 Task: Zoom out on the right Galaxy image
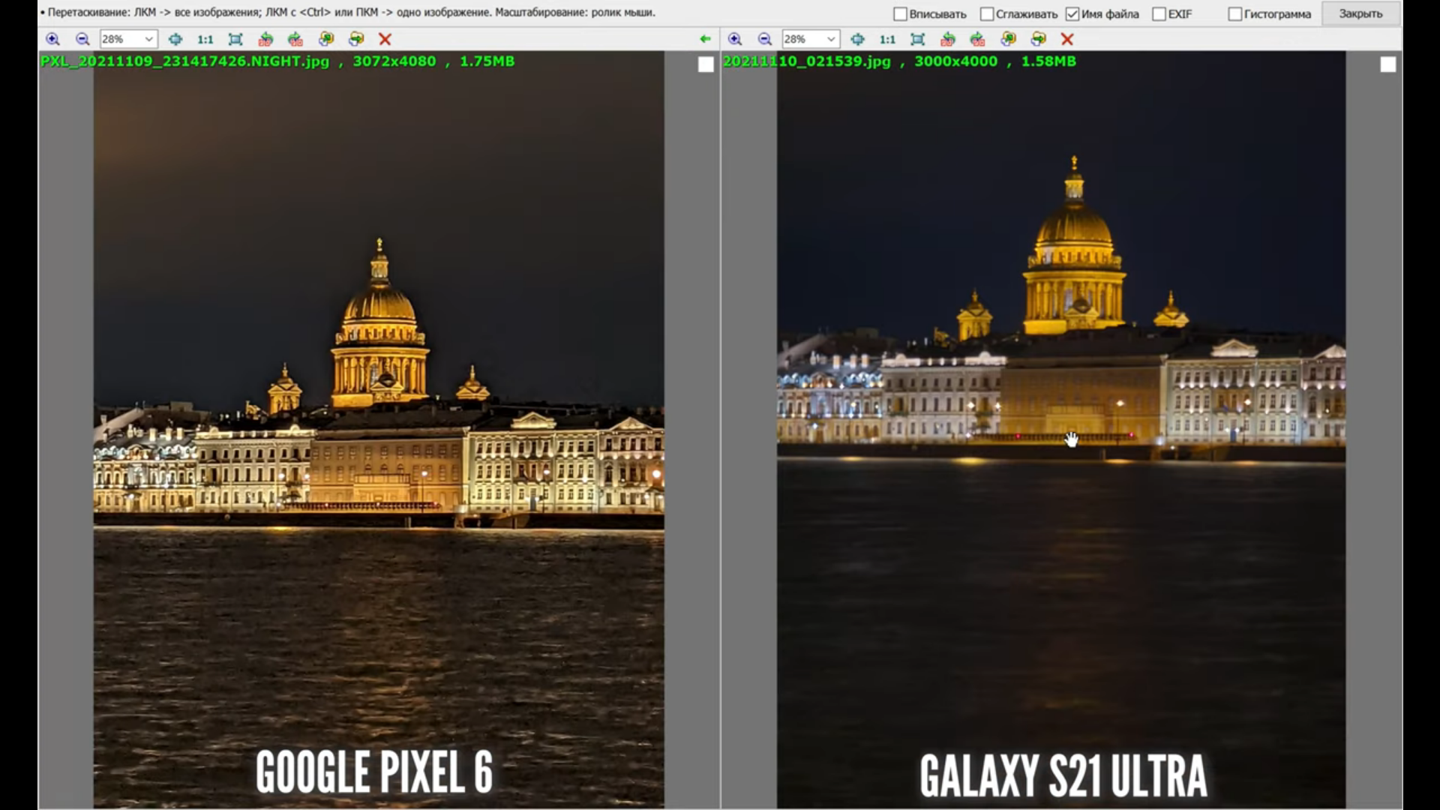coord(765,39)
